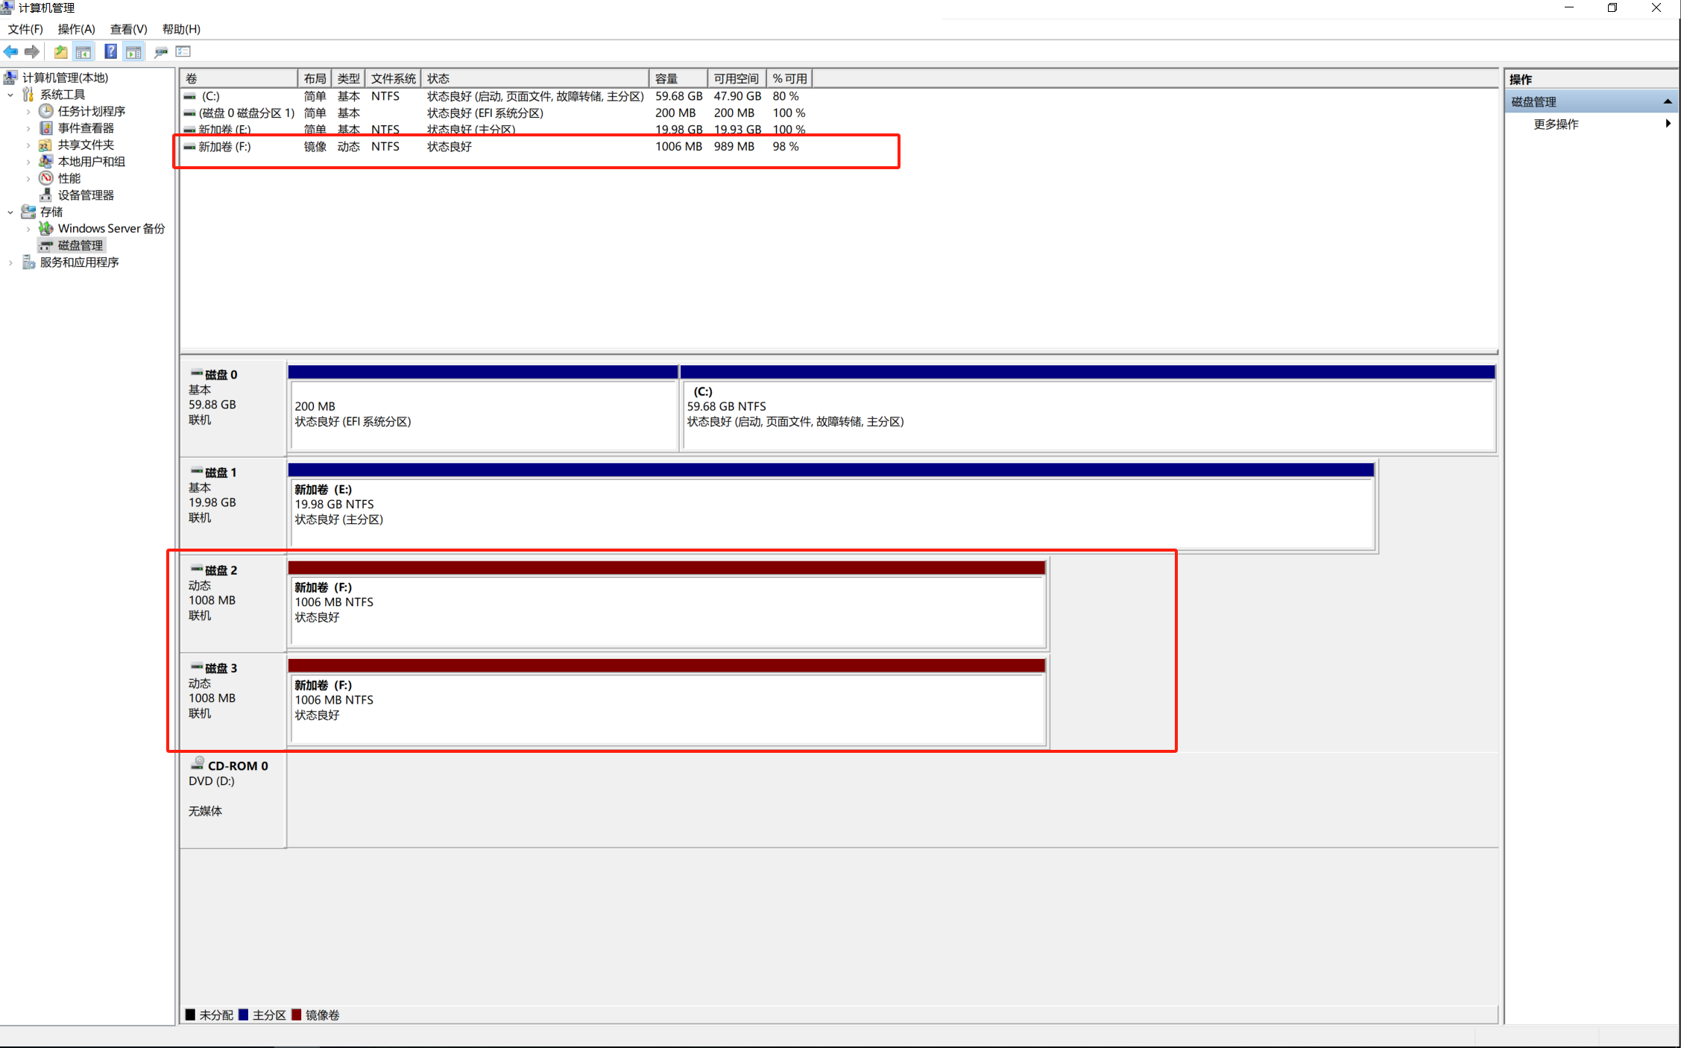Open the 操作(A) menu
This screenshot has height=1048, width=1681.
coord(76,29)
